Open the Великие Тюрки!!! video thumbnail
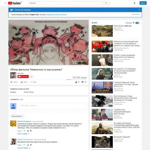The width and height of the screenshot is (150, 150). coord(102,142)
